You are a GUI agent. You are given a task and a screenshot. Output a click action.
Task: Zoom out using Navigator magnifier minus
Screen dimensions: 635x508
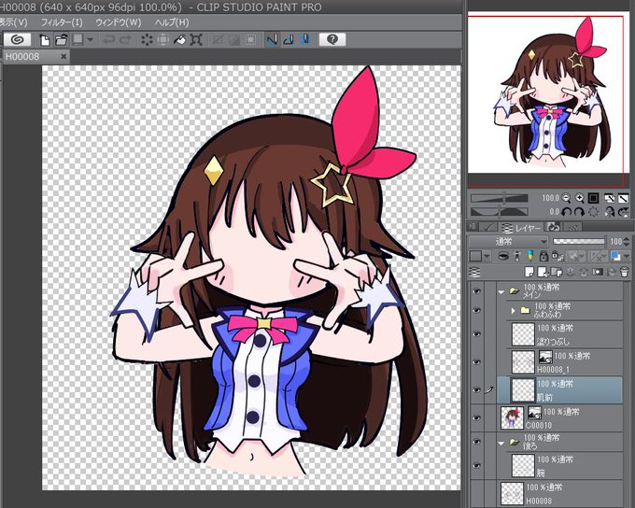[567, 198]
